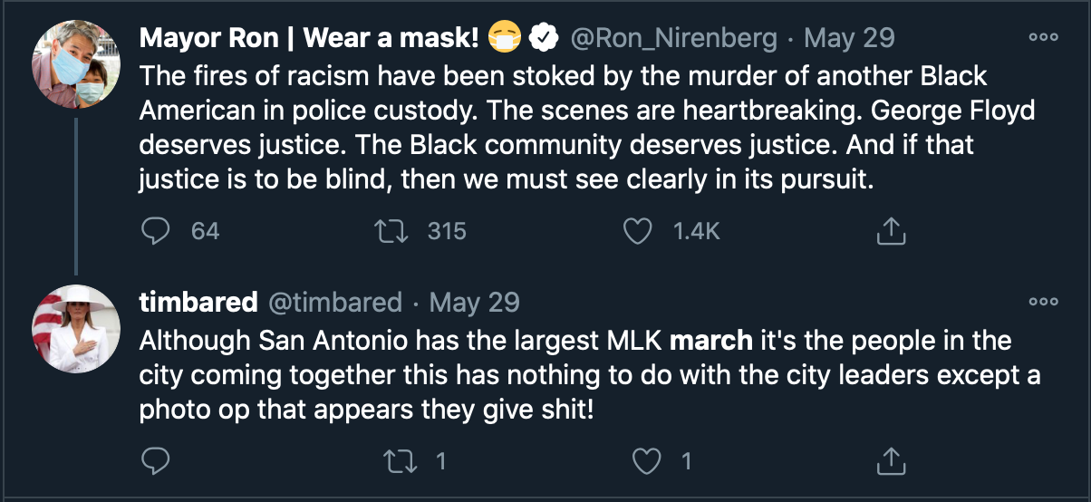The image size is (1091, 502).
Task: Like Mayor Ron's tweet with 1.4K likes
Action: point(639,231)
